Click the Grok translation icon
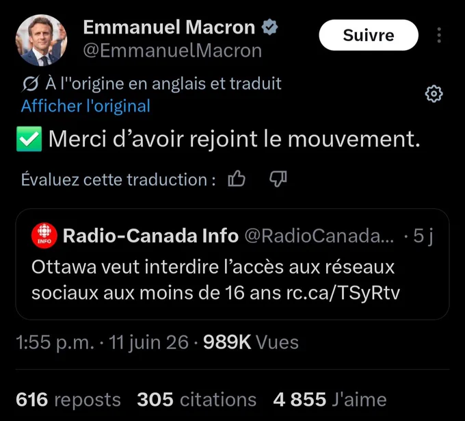 point(30,84)
